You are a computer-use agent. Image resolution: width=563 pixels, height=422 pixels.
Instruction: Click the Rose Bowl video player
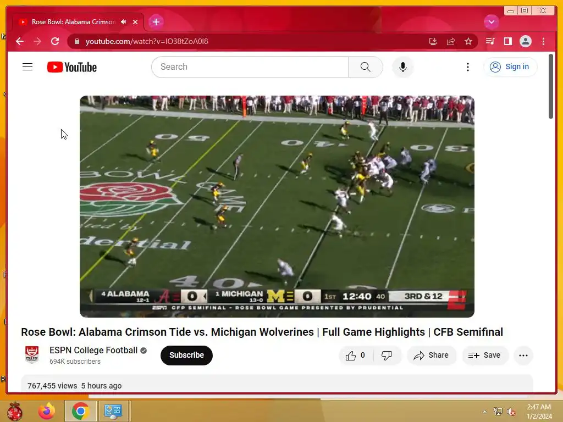277,207
